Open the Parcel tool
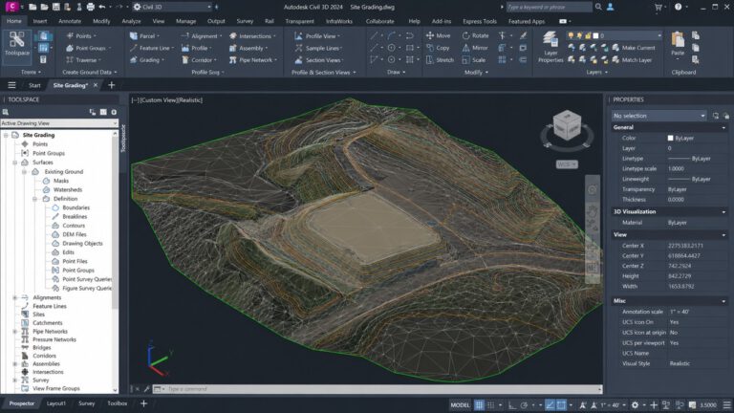Viewport: 734px width, 413px height. (x=144, y=35)
